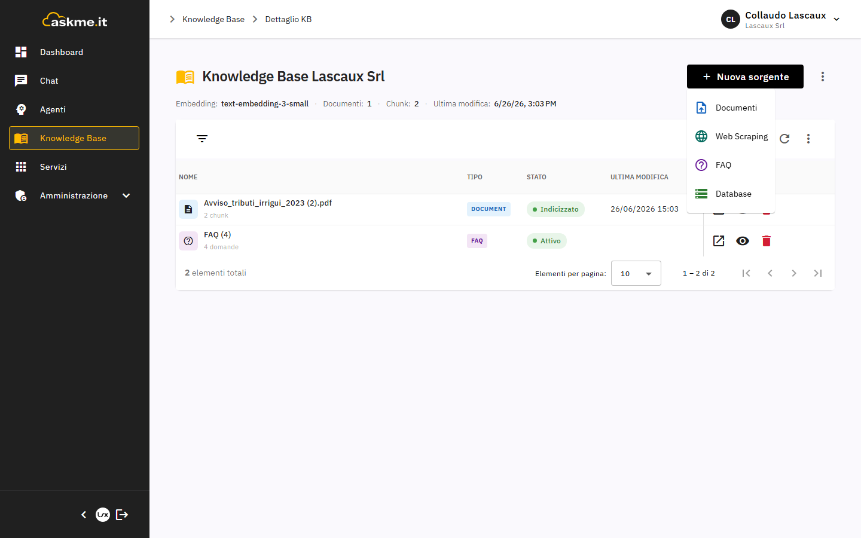The image size is (861, 538).
Task: Click the Knowledge Base breadcrumb link
Action: click(x=213, y=19)
